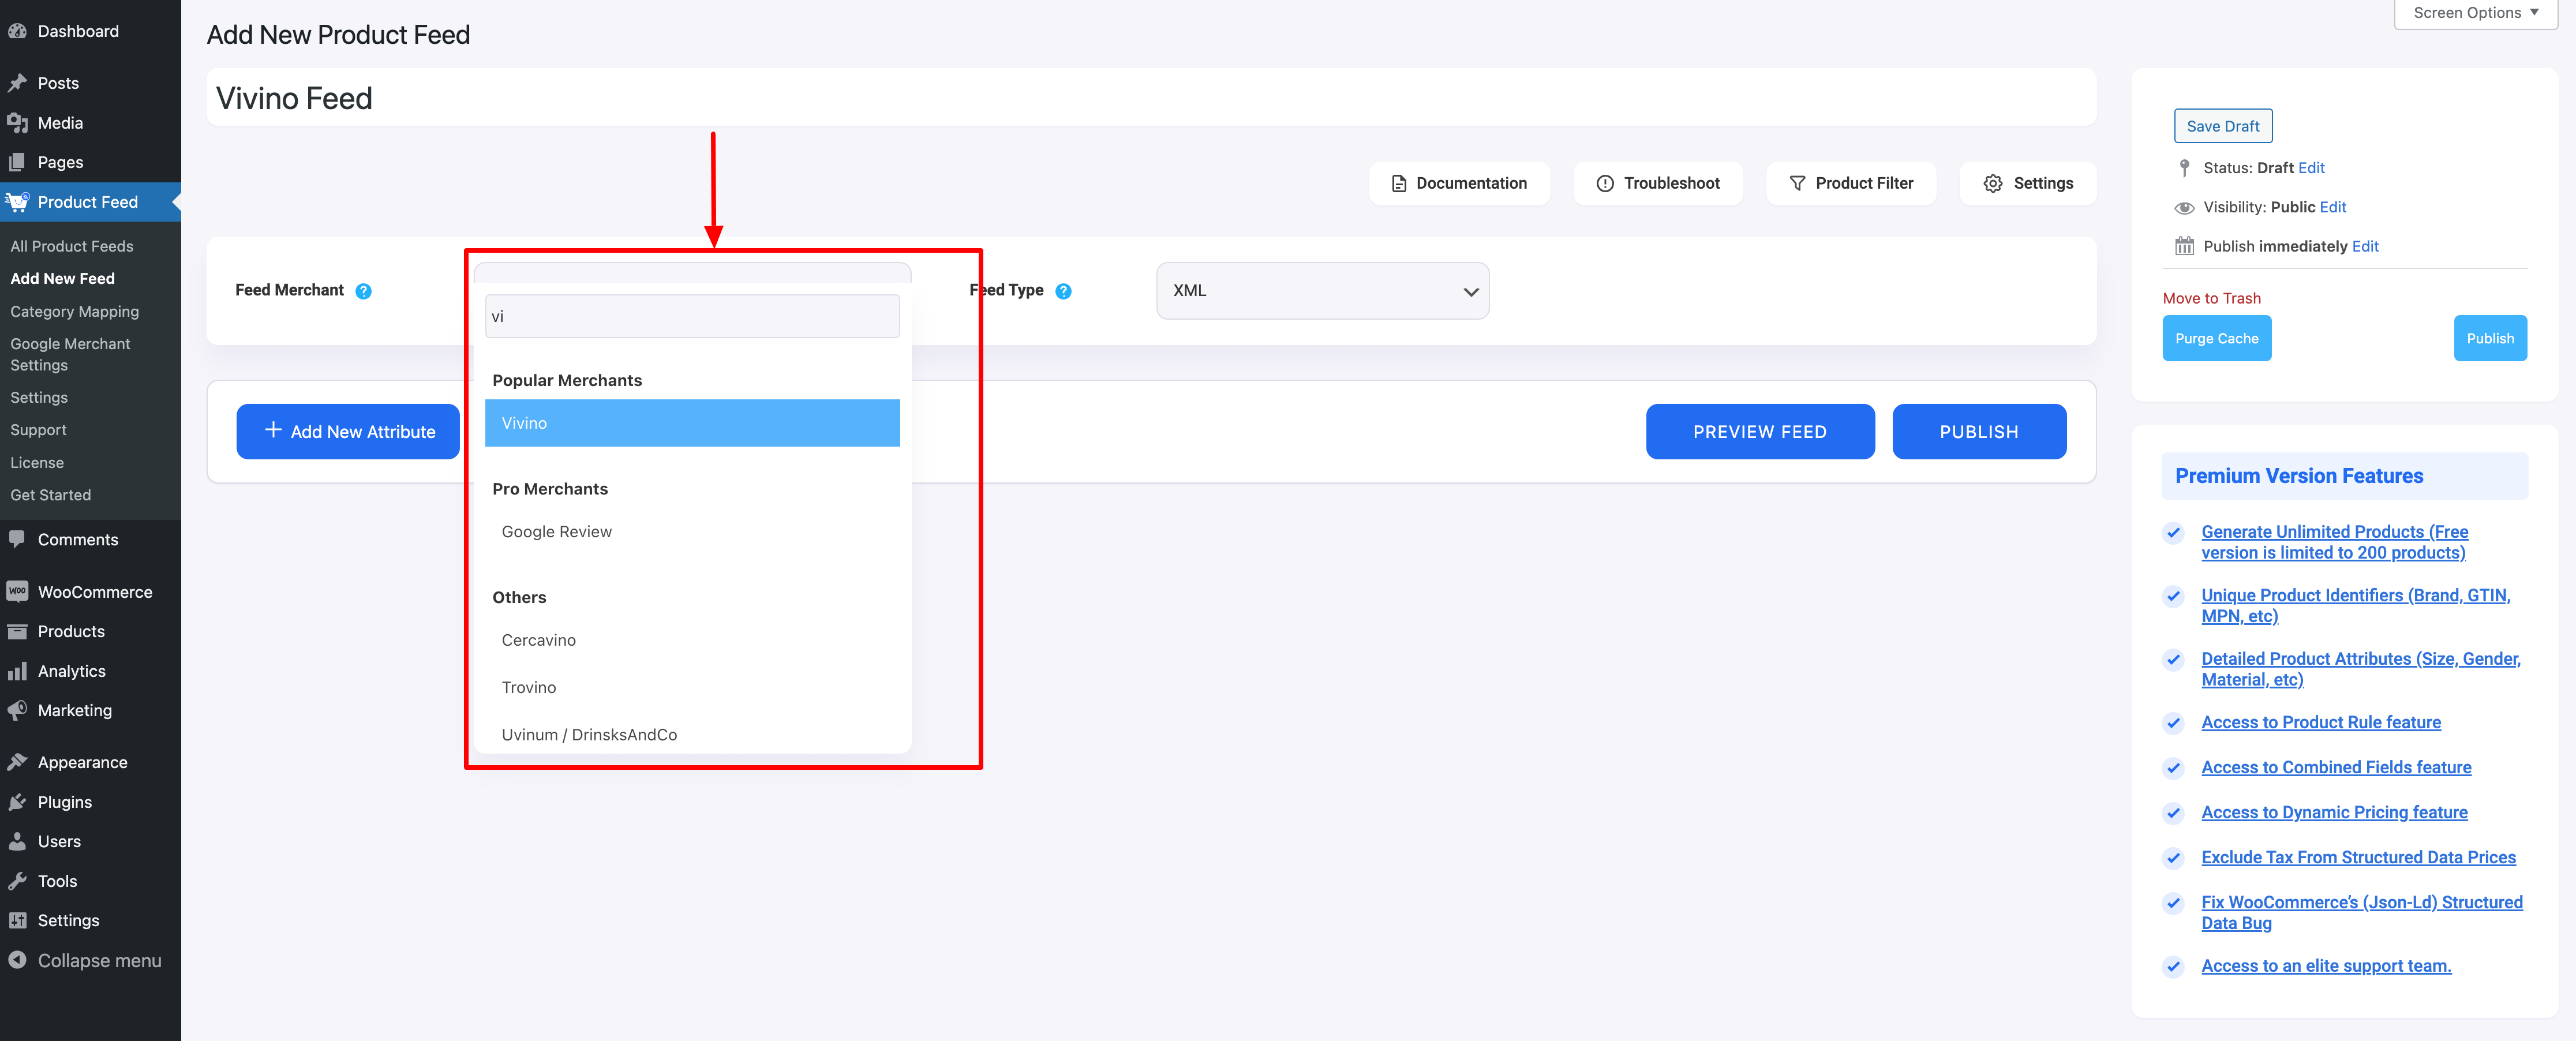This screenshot has height=1041, width=2576.
Task: Click the Product Filter funnel icon
Action: 1797,184
